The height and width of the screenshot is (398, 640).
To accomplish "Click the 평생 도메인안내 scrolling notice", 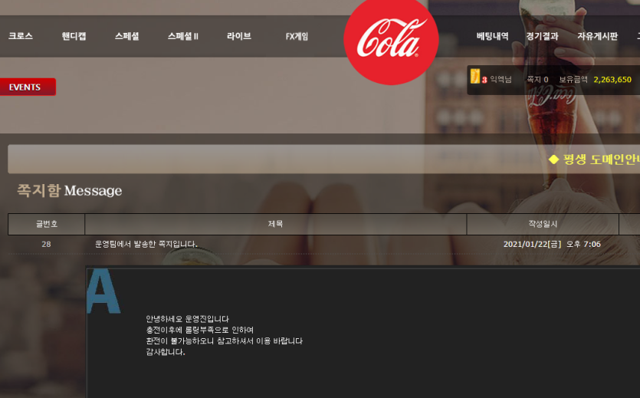I will coord(594,160).
